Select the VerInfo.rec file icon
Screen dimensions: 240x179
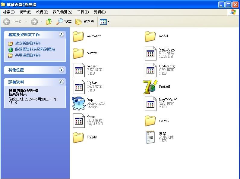coord(150,53)
